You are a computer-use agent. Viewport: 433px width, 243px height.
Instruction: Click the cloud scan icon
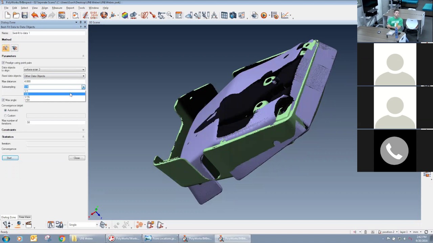point(189,15)
